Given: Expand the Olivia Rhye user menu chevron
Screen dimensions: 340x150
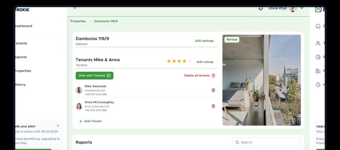Looking at the screenshot, I should pyautogui.click(x=302, y=8).
